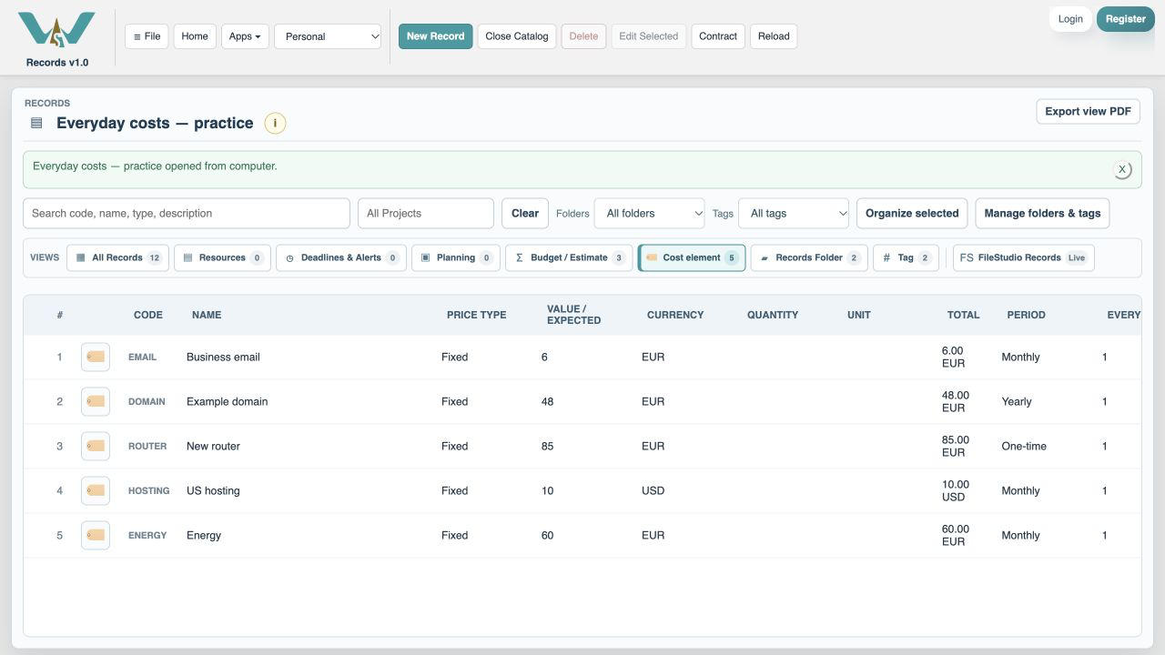The height and width of the screenshot is (655, 1165).
Task: Click the PERIOD column header
Action: point(1026,315)
